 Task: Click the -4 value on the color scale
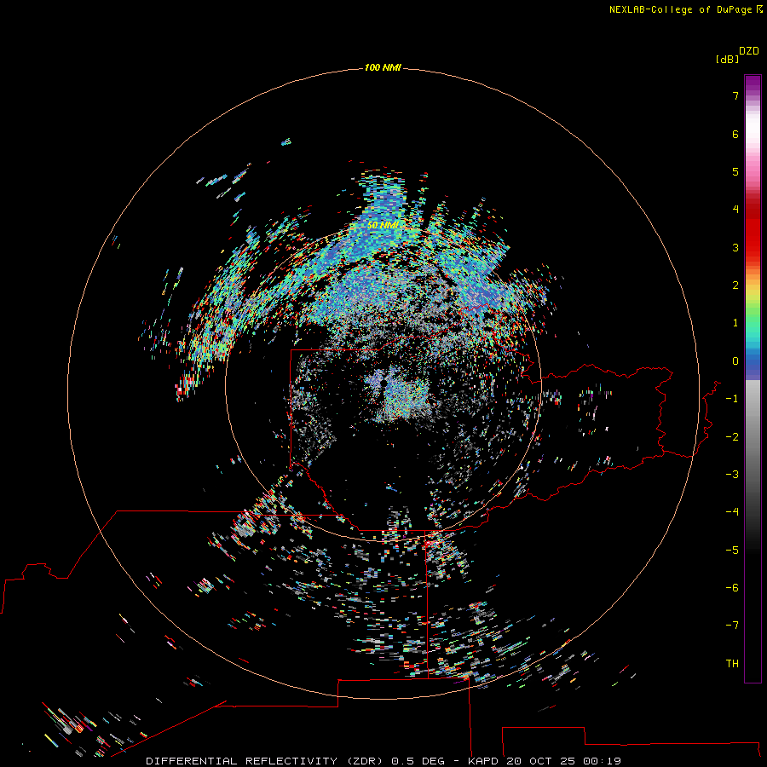(732, 512)
